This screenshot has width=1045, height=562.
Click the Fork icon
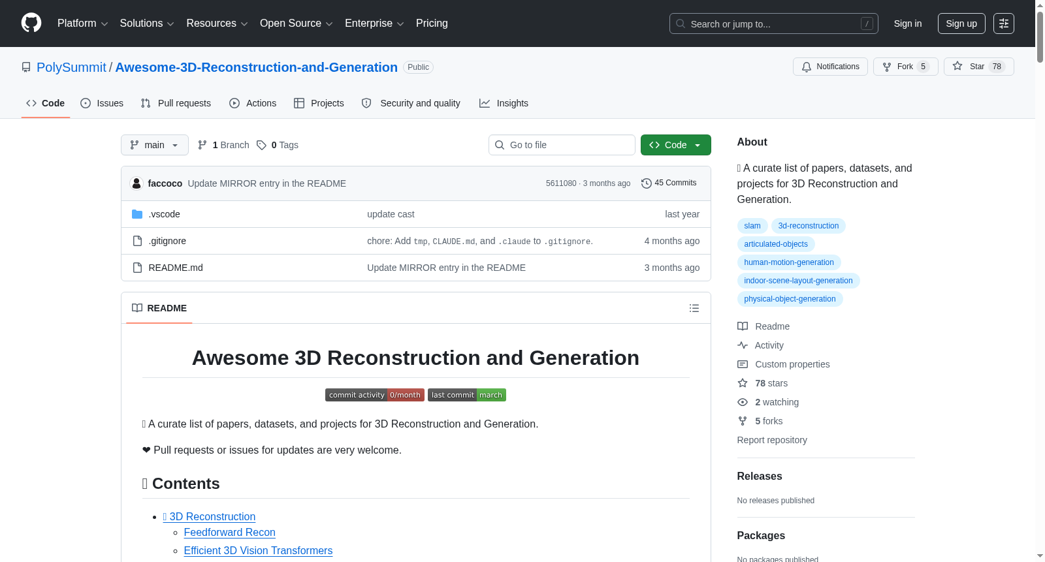click(887, 67)
